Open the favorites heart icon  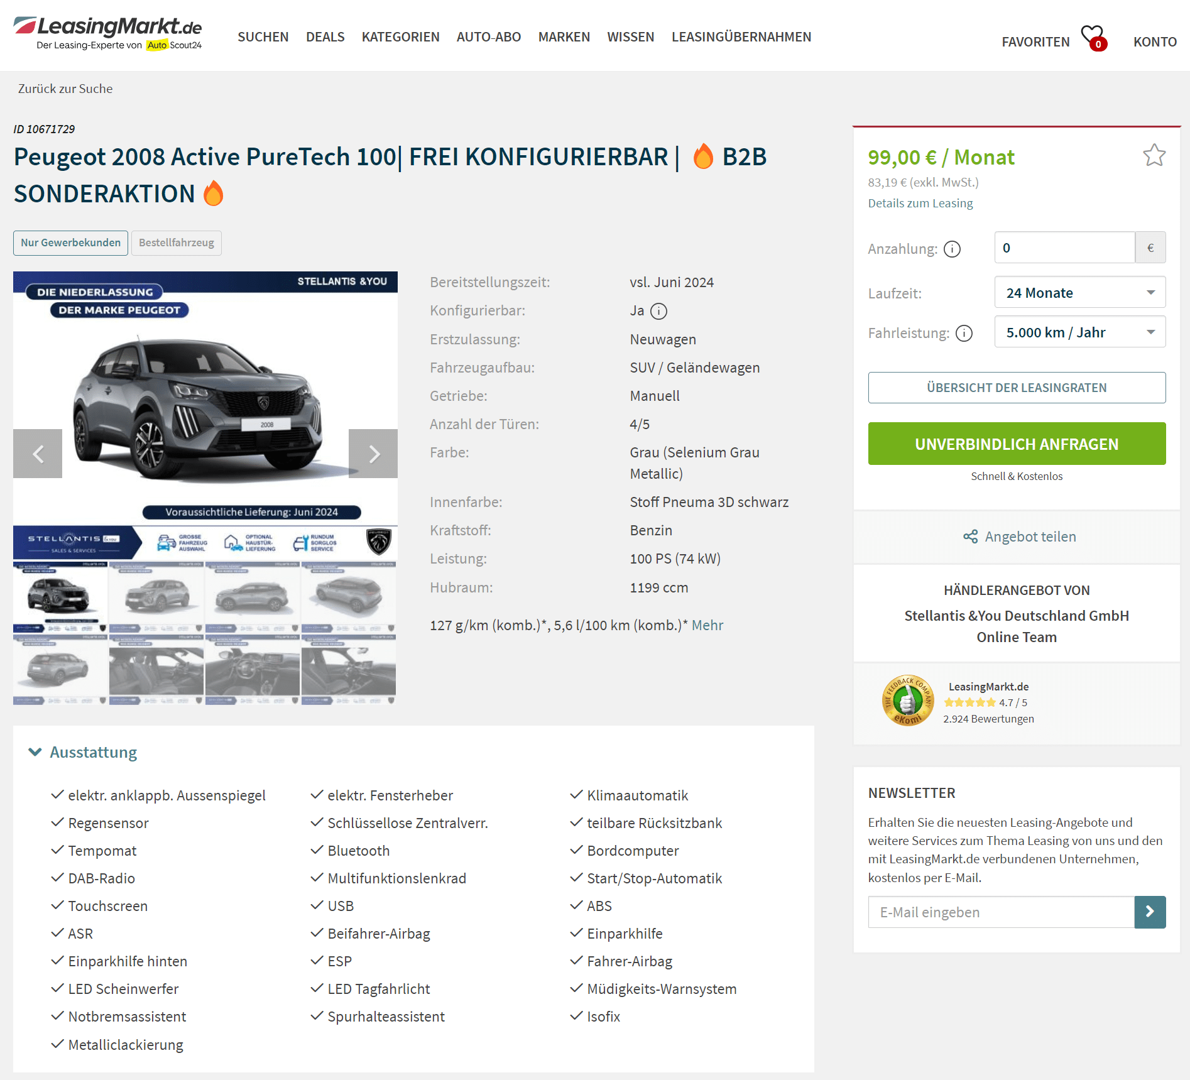[x=1093, y=38]
